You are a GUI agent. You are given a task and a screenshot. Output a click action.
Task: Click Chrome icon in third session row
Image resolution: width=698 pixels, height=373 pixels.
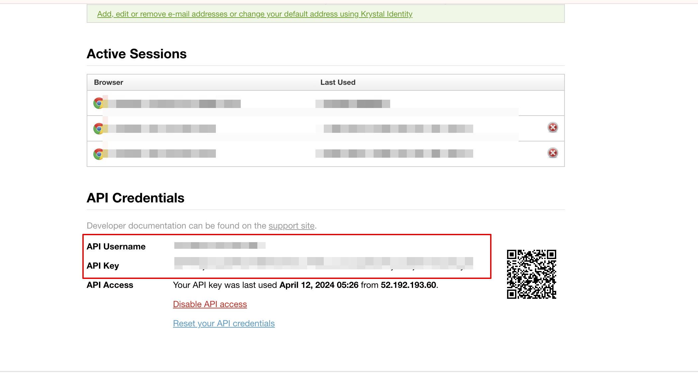98,154
